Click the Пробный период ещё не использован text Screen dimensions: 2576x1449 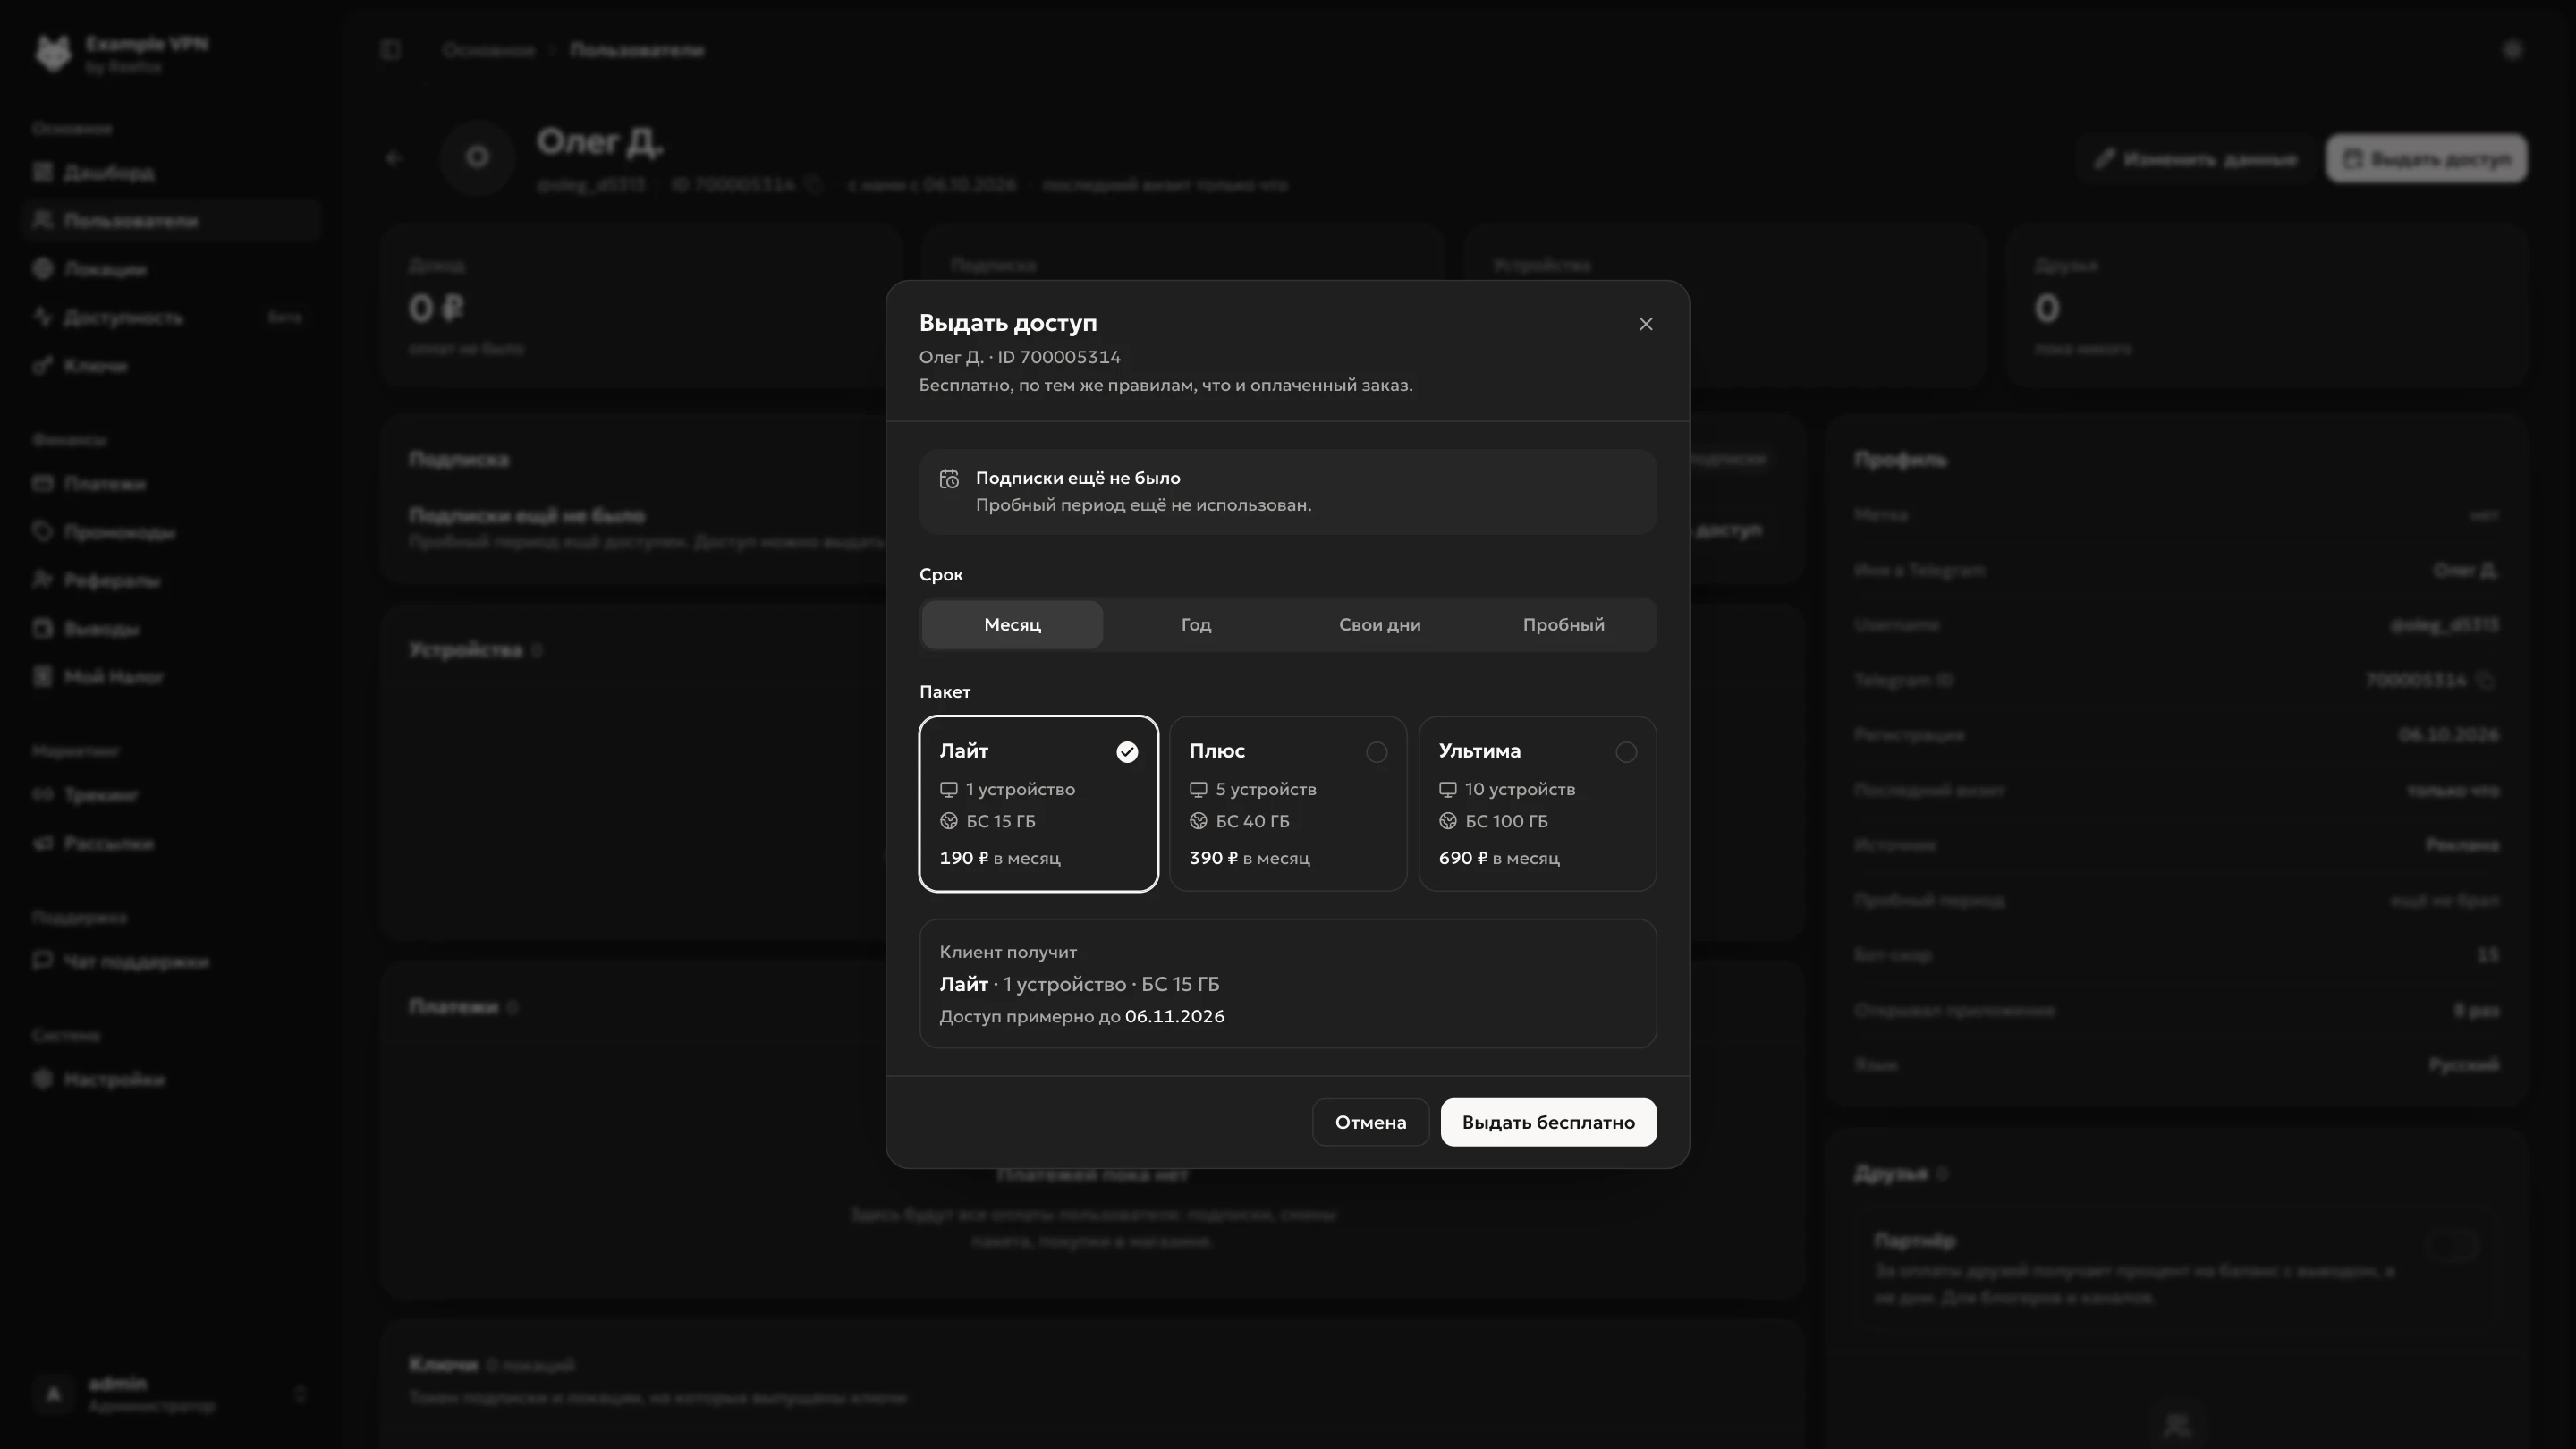coord(1143,505)
